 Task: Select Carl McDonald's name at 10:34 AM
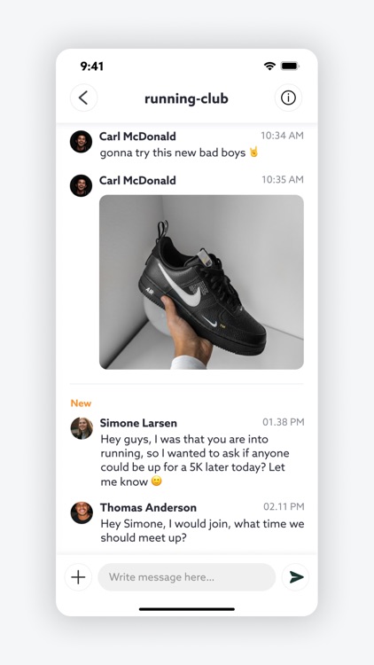(137, 137)
